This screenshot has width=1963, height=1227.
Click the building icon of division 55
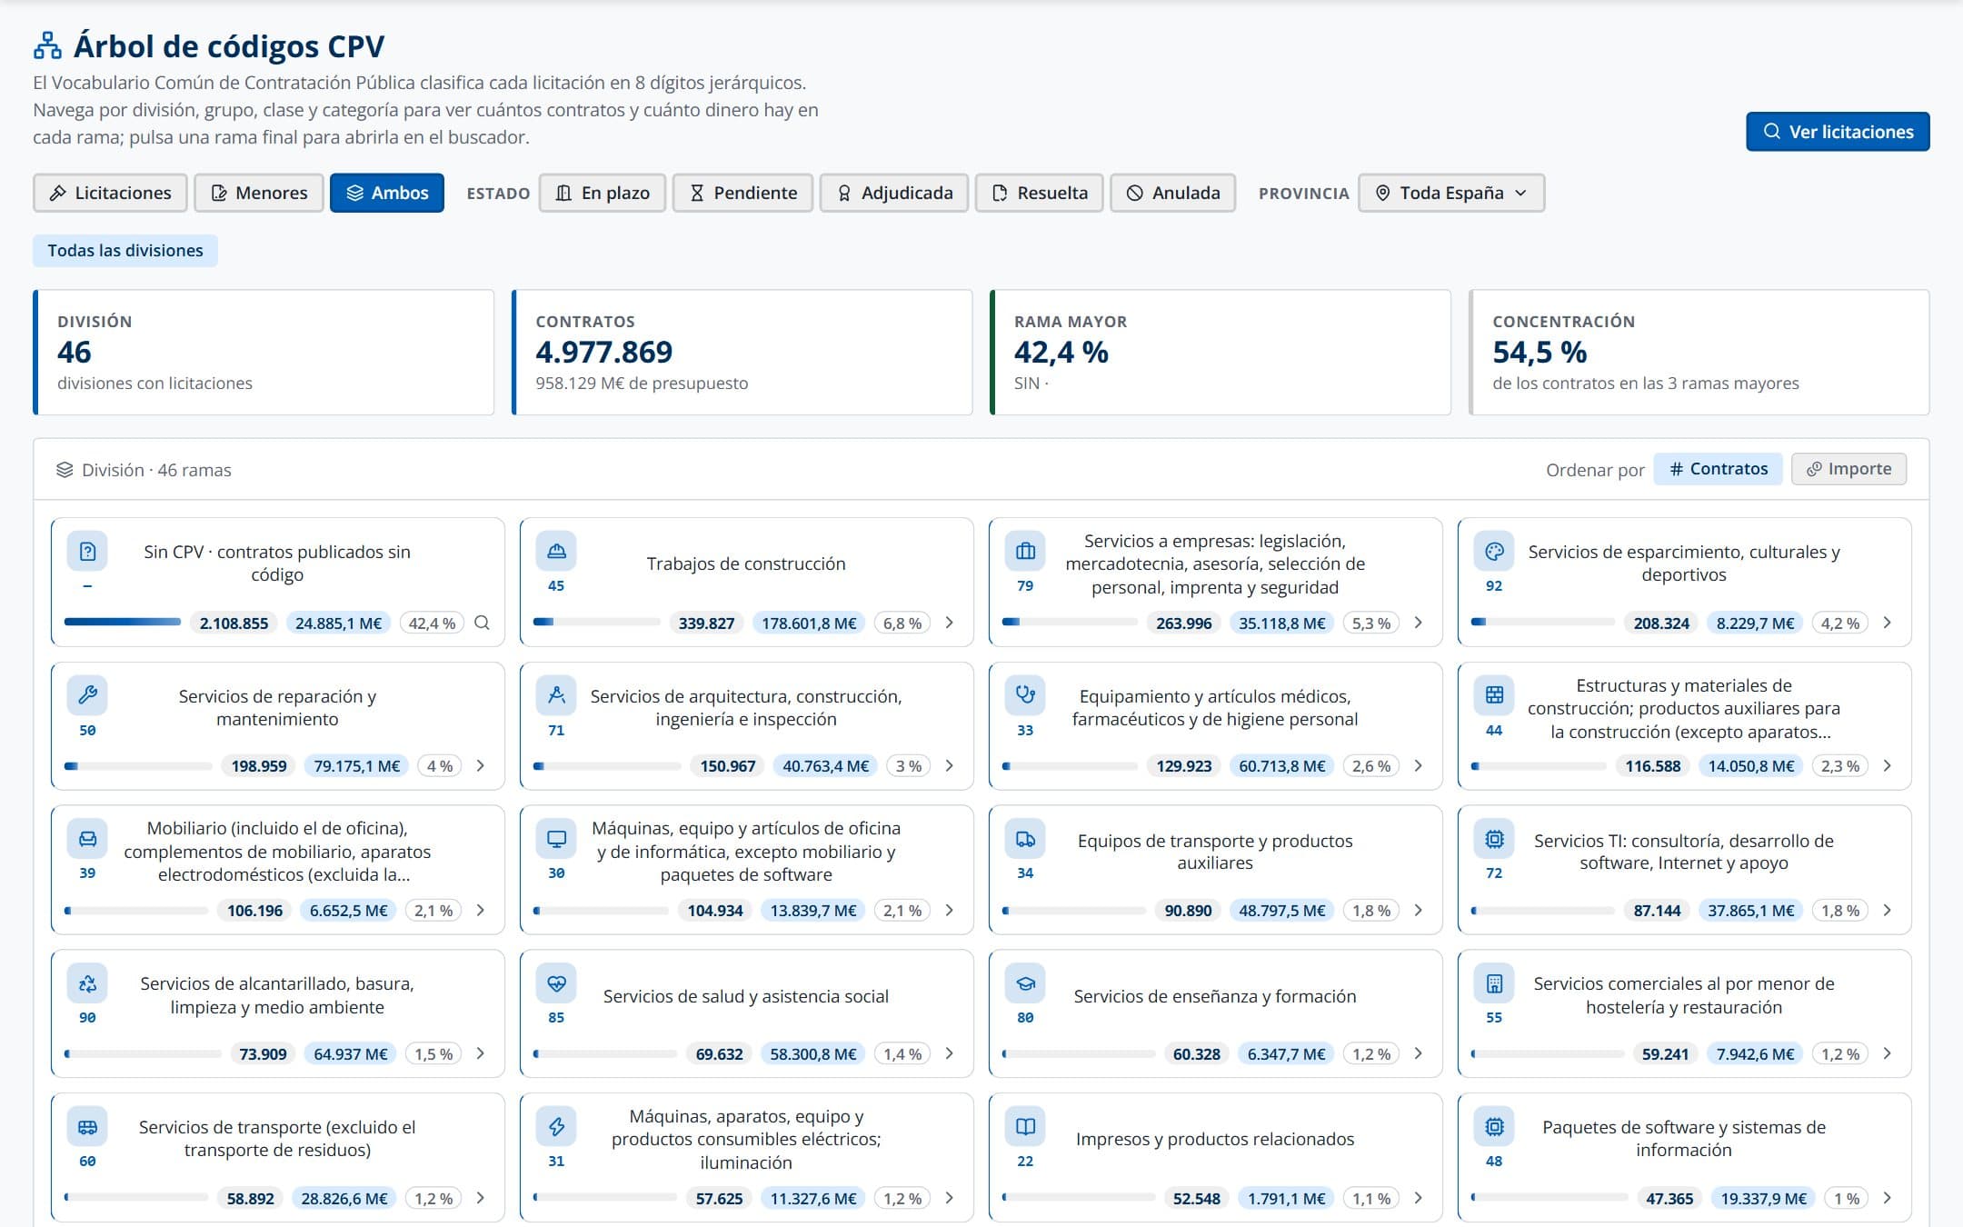click(1494, 983)
